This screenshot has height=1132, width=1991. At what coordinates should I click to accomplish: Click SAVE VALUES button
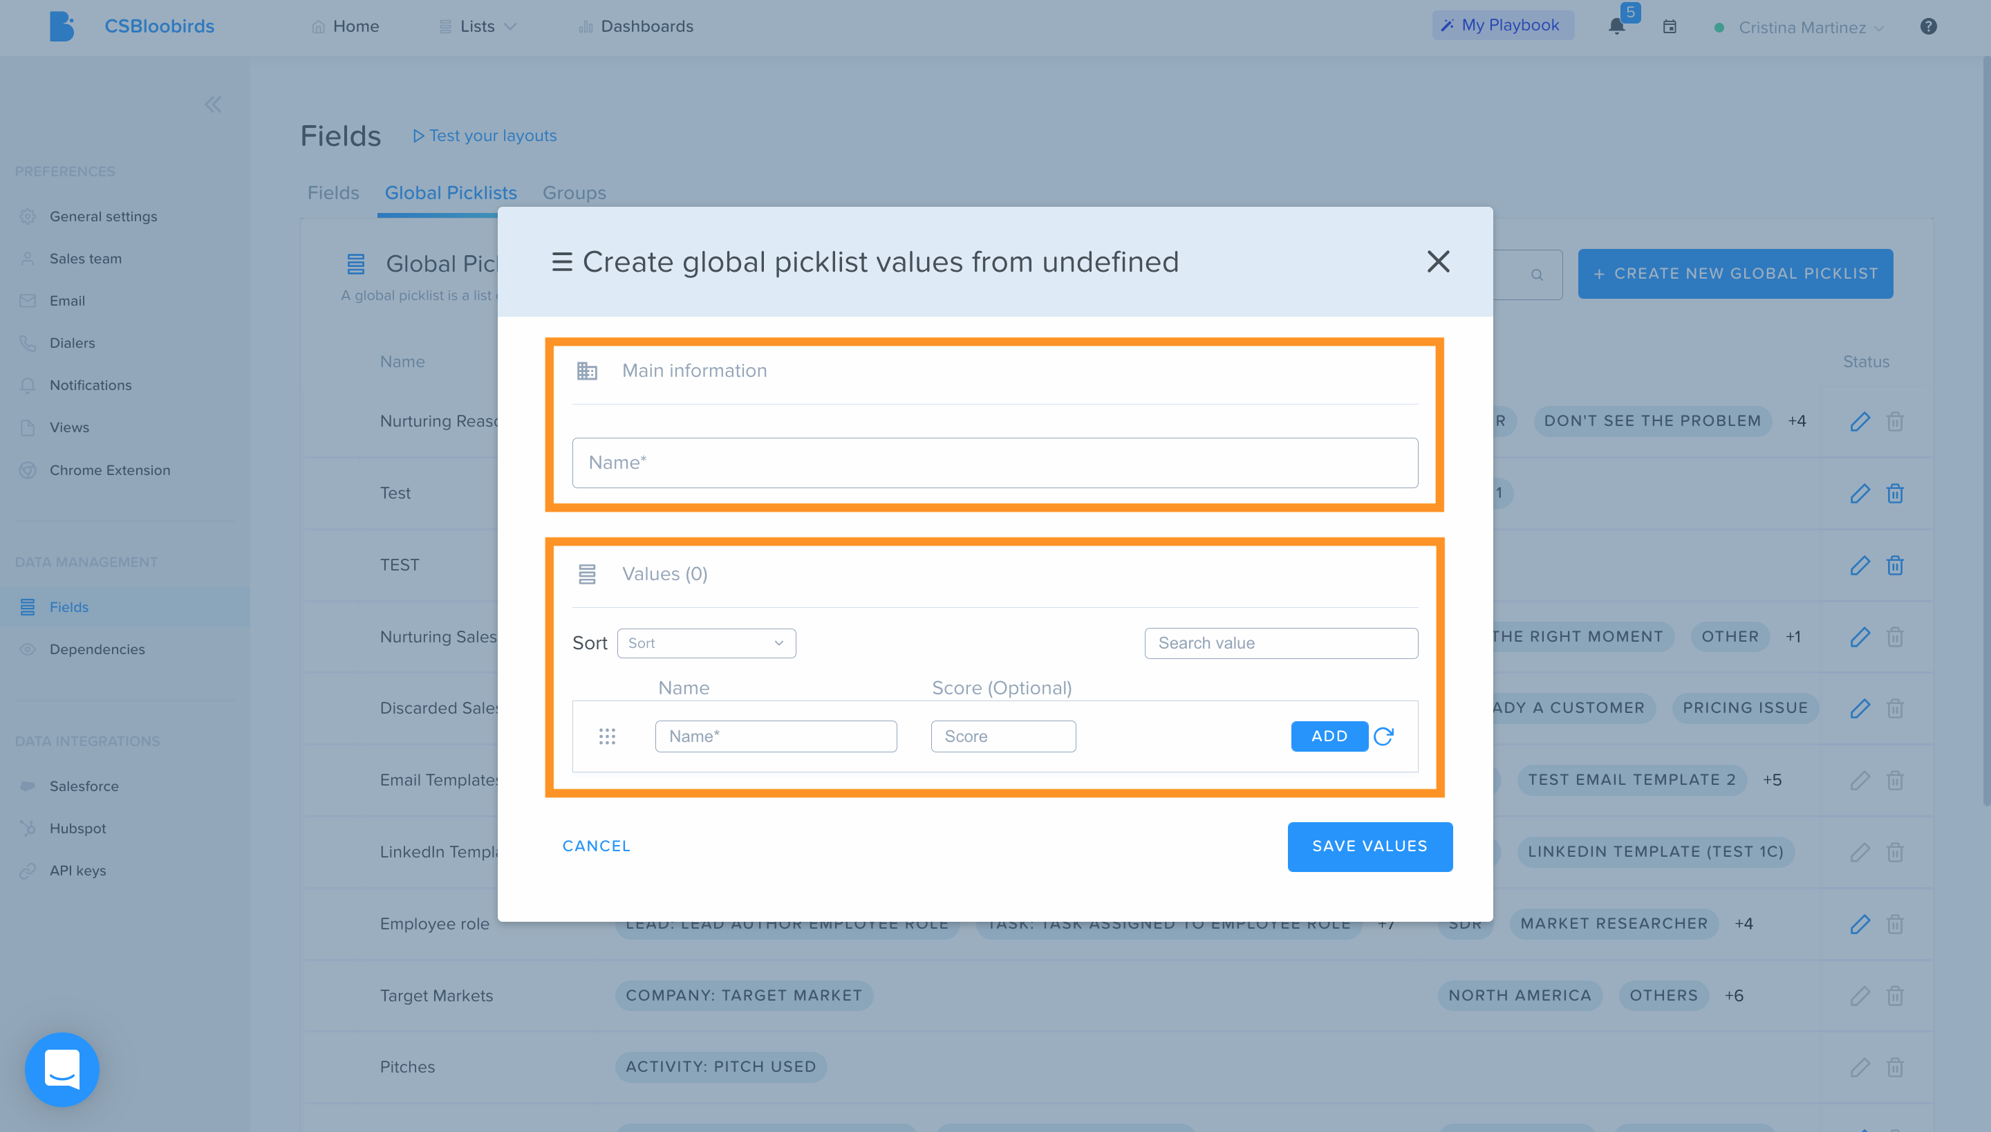tap(1370, 846)
